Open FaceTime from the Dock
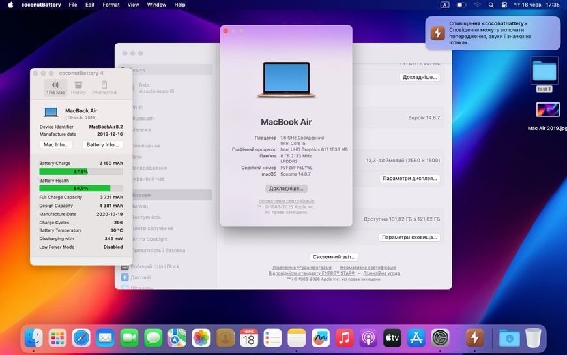Viewport: 567px width, 355px height. pos(129,337)
